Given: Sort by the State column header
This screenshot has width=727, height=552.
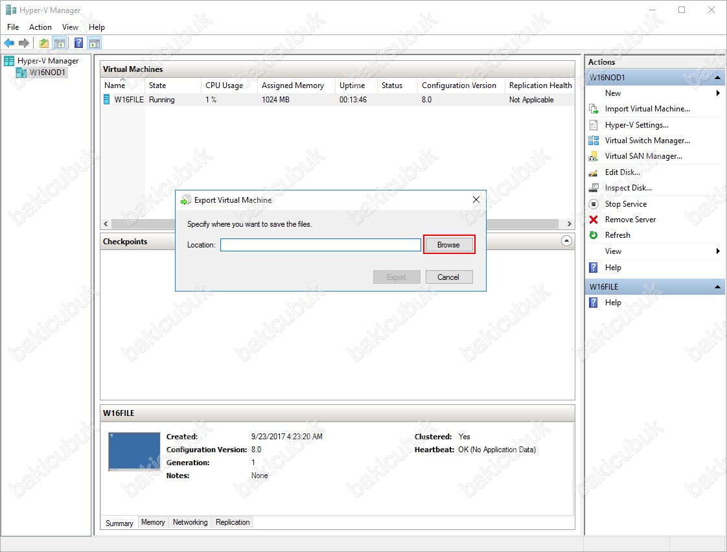Looking at the screenshot, I should pos(173,86).
